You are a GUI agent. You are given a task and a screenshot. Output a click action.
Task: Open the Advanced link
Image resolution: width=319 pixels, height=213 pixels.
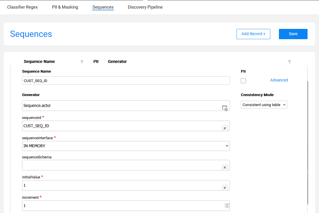(279, 80)
